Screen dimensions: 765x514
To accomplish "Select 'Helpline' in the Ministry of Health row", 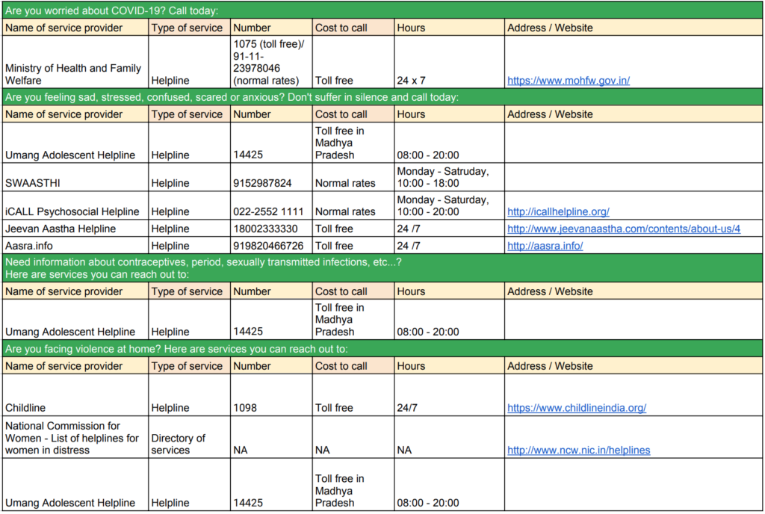I will [170, 81].
